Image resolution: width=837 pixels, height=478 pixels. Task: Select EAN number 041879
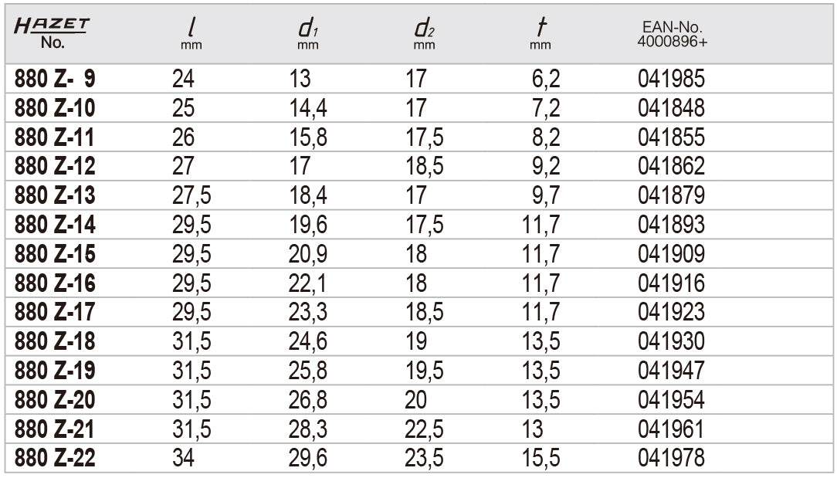671,195
